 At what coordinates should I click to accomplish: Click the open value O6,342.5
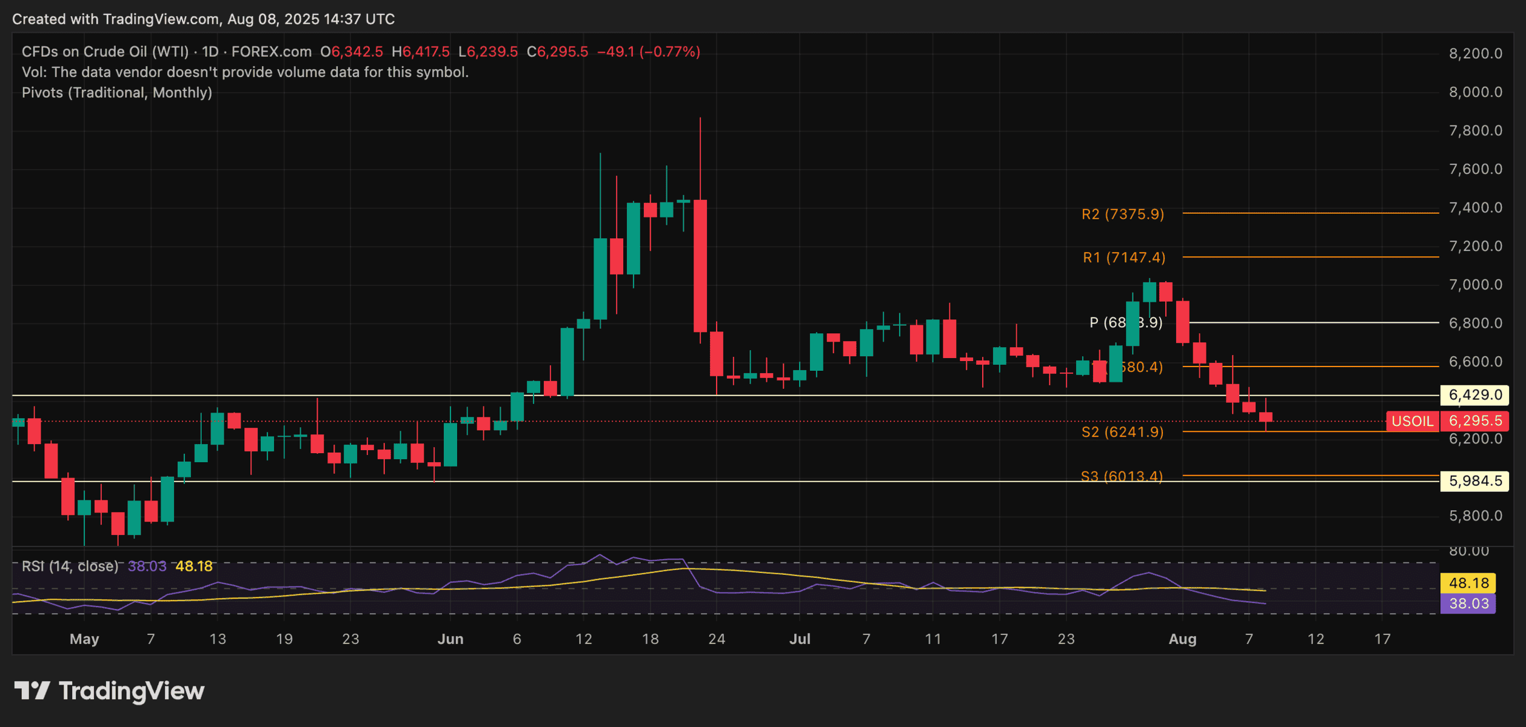pos(352,51)
